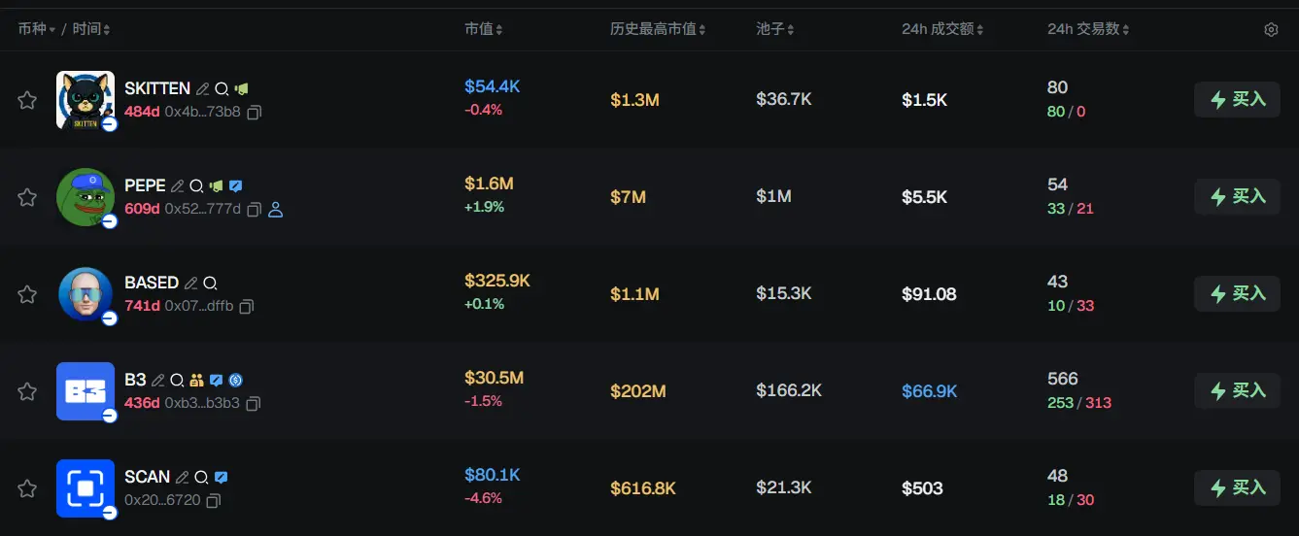Click the blue chat badge icon beside SCAN
This screenshot has height=536, width=1299.
tap(222, 477)
